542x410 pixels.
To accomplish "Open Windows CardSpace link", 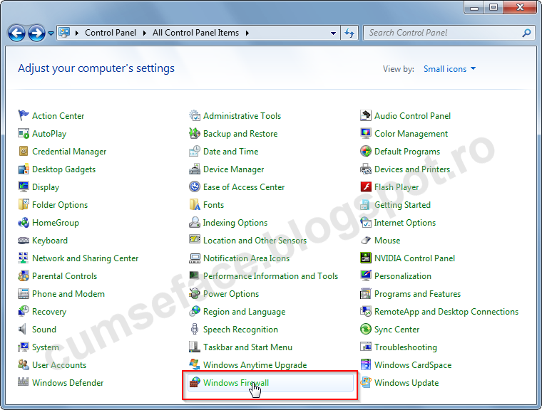I will [413, 365].
